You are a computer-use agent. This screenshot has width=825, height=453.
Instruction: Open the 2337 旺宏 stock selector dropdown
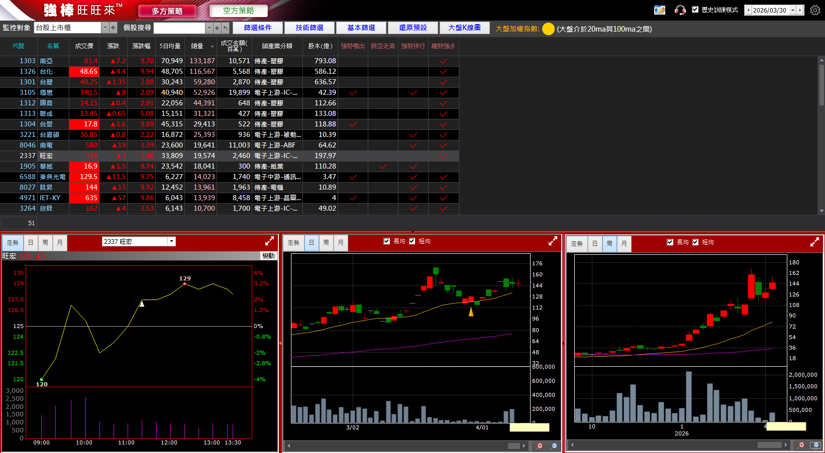pyautogui.click(x=172, y=241)
